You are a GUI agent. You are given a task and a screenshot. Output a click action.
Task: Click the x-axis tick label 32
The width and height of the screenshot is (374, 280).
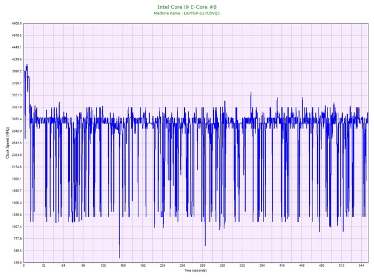(x=44, y=266)
